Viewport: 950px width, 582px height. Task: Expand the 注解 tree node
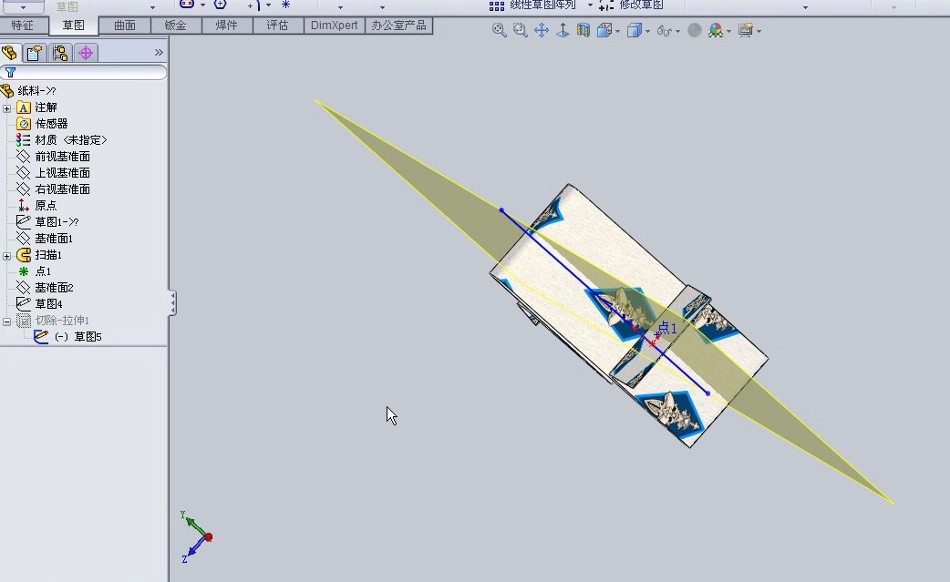(6, 108)
